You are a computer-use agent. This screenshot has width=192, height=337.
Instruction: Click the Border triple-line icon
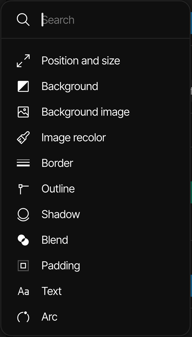23,163
